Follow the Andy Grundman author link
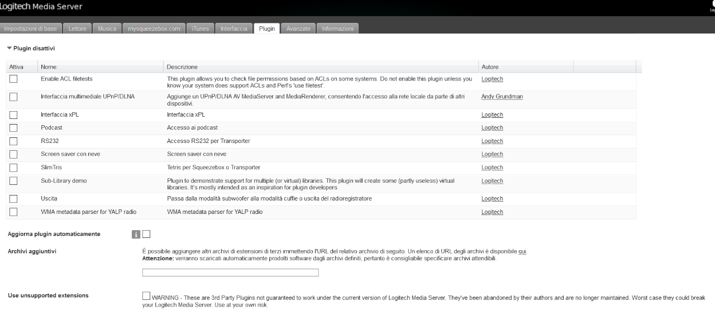The height and width of the screenshot is (310, 715). [x=502, y=97]
